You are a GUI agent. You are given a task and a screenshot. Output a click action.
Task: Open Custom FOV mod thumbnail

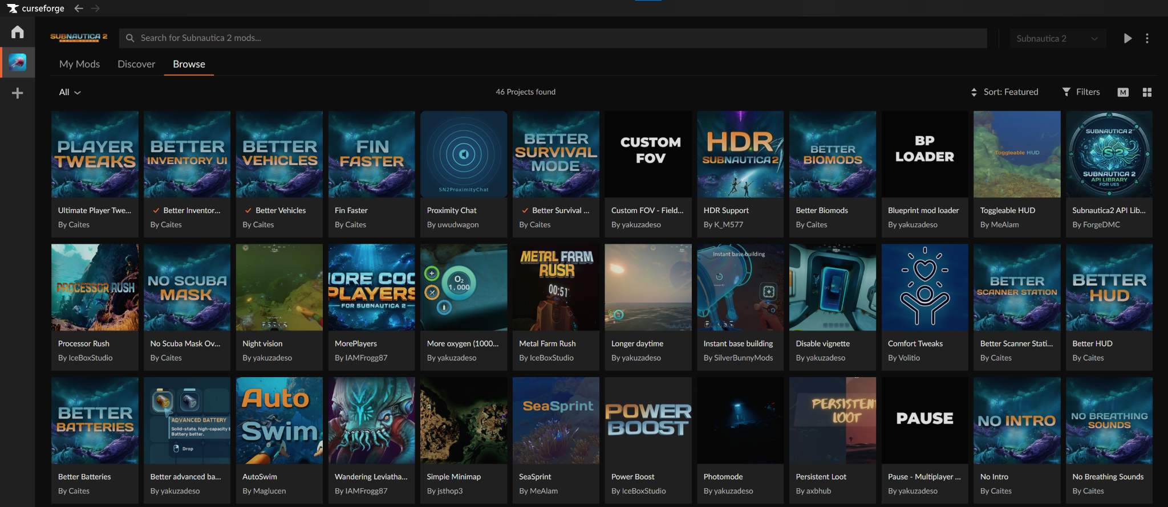[x=648, y=154]
